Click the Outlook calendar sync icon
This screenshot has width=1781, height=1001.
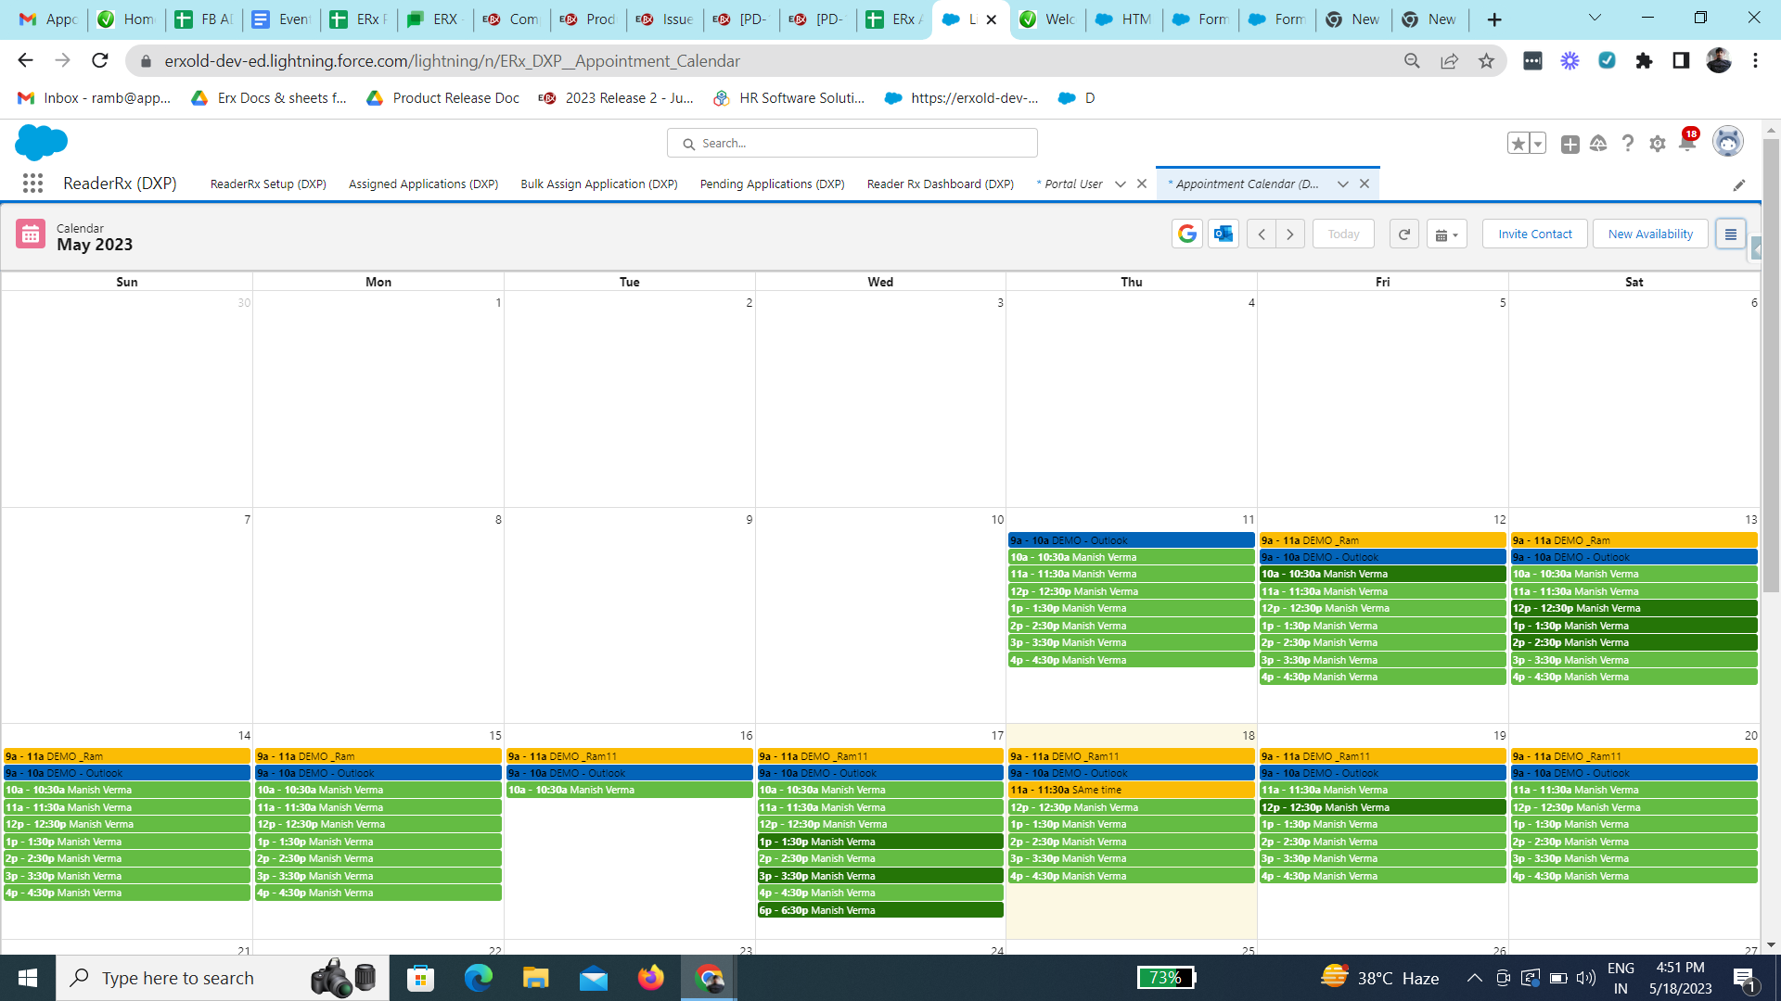[x=1224, y=234]
